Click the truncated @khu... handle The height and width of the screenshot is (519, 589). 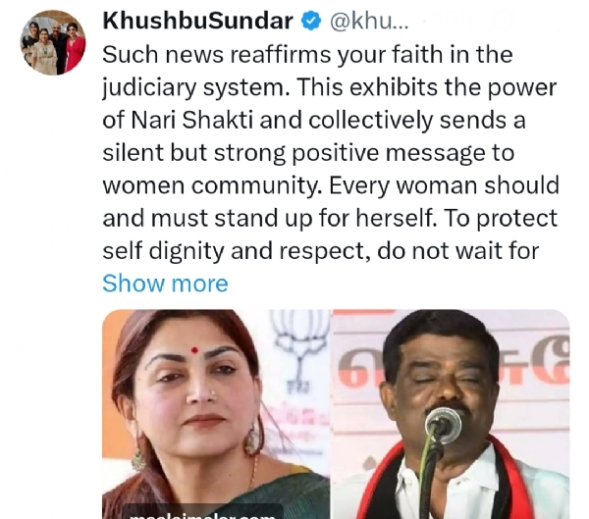(x=369, y=22)
